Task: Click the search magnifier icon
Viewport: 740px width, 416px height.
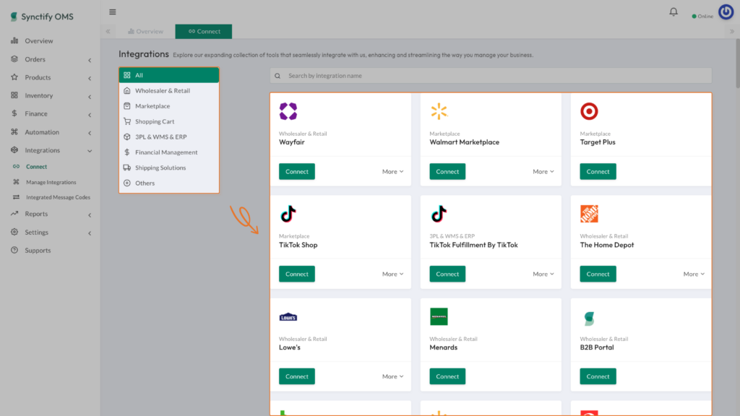Action: click(277, 75)
